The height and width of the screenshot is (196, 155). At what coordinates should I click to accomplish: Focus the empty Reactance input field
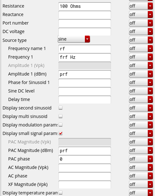click(x=85, y=15)
